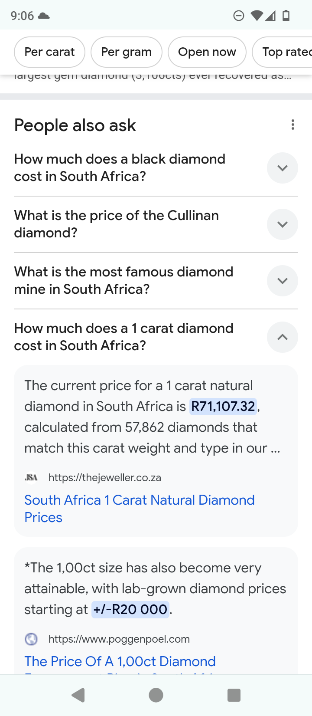This screenshot has height=716, width=312.
Task: Tap the Android recent apps square
Action: tap(234, 695)
